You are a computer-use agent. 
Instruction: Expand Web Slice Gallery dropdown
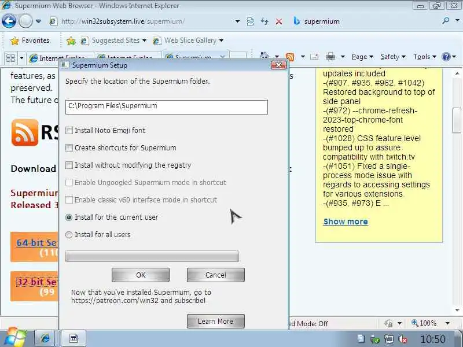(x=221, y=40)
